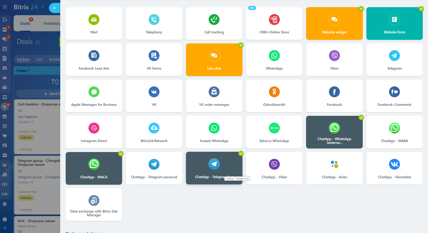Edit the Bitrix 24 portal name pencil

click(x=43, y=7)
